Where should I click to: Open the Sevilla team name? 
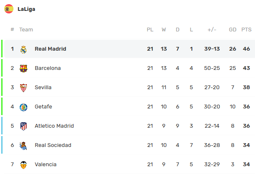(43, 87)
